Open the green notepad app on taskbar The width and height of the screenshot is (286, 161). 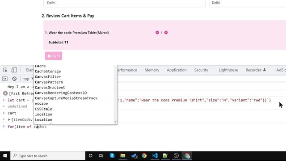point(165,156)
